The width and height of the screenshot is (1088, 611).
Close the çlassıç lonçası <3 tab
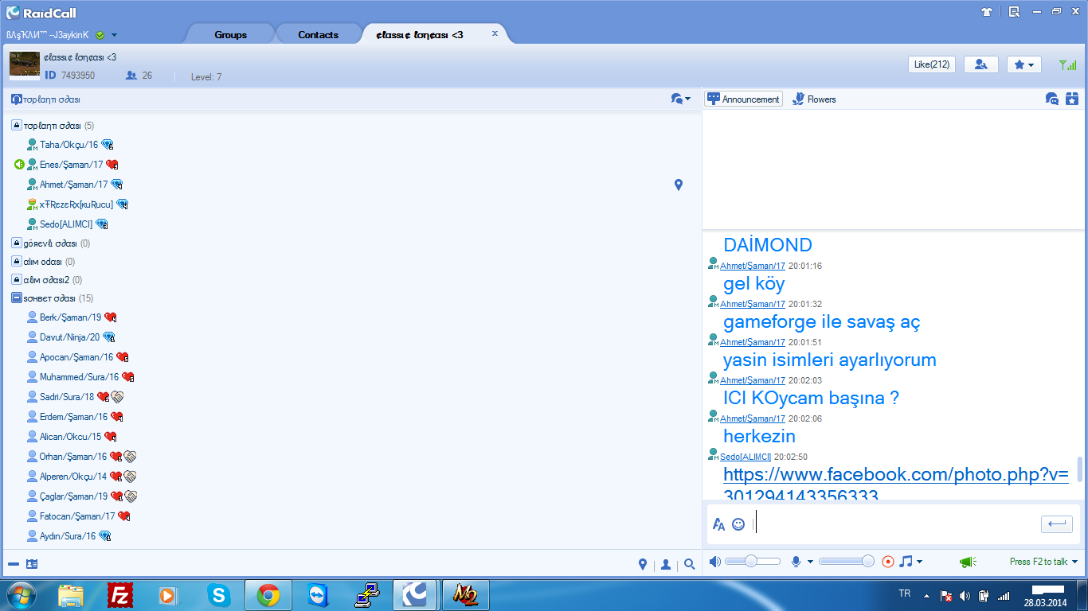(x=495, y=33)
